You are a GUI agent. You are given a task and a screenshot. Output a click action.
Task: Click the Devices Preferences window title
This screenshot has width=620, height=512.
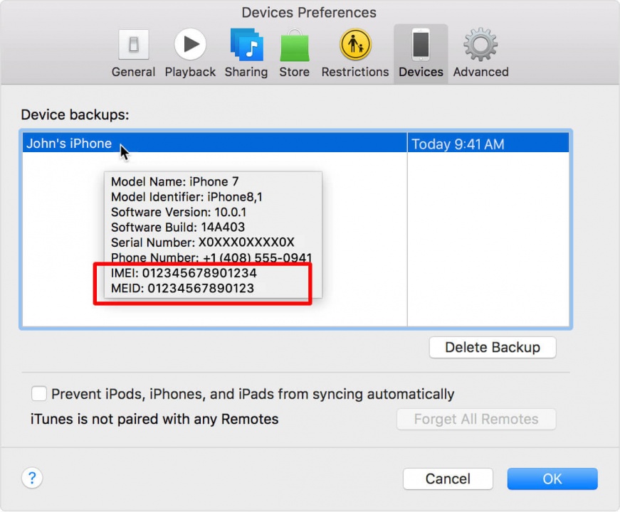(x=309, y=13)
